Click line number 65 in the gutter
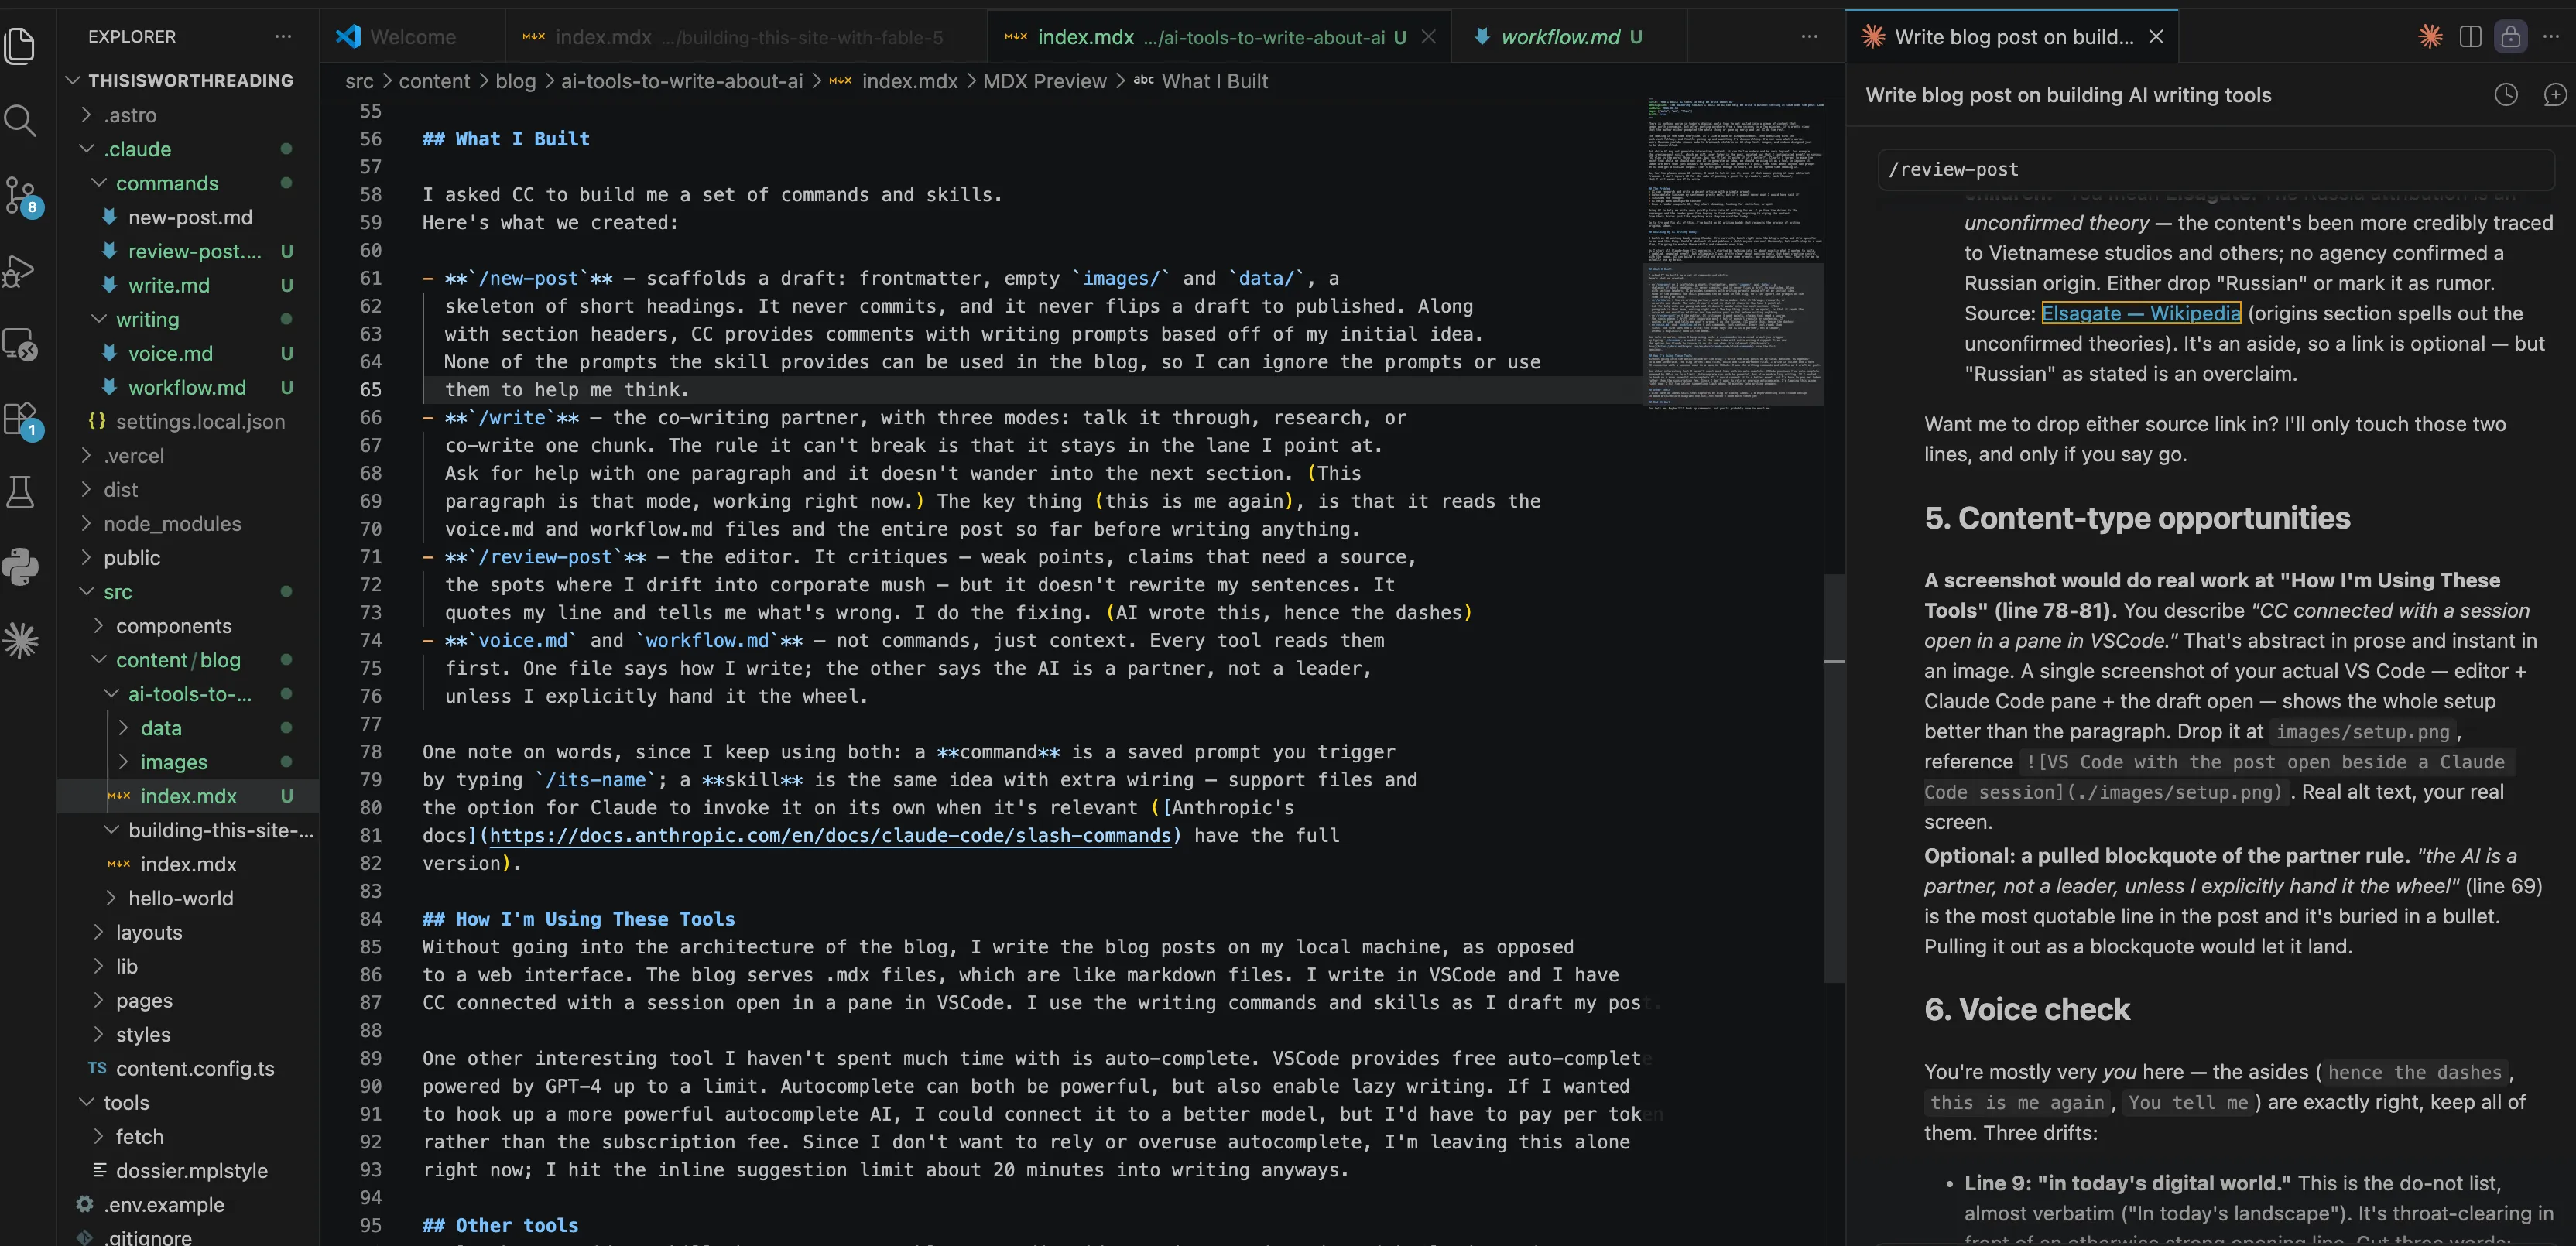2576x1246 pixels. [x=371, y=389]
